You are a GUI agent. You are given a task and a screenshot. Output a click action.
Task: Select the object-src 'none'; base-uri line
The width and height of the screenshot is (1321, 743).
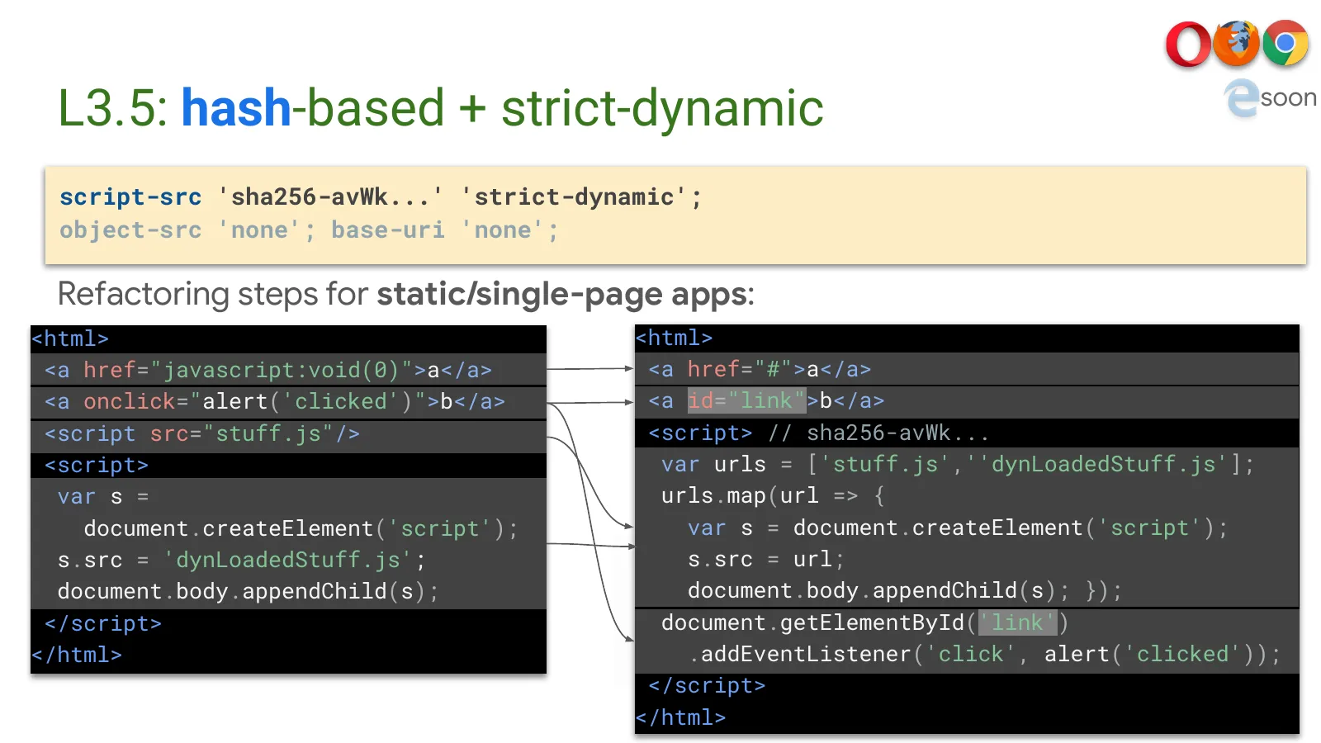(x=309, y=230)
